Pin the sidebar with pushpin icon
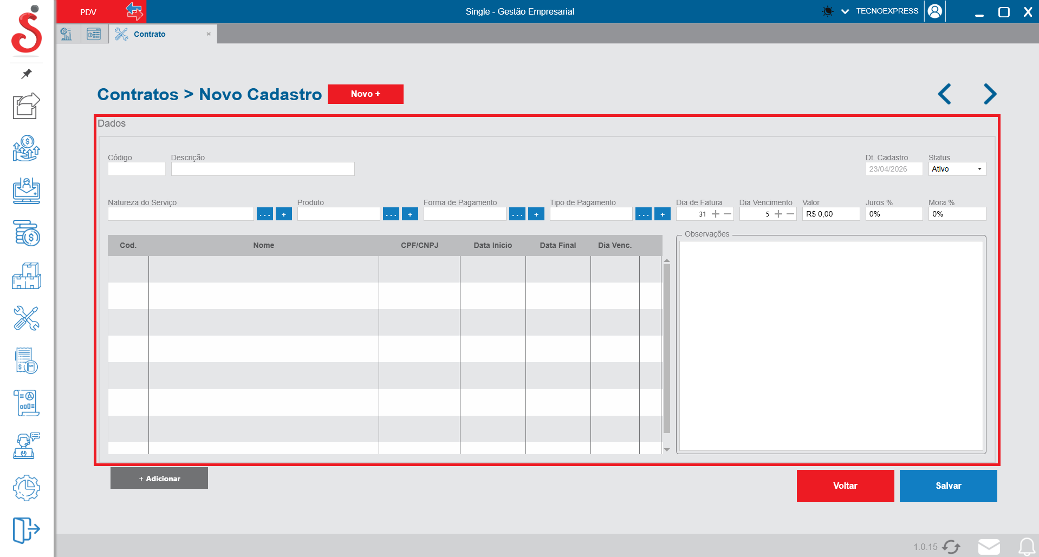Screen dimensions: 1039x557 26,74
